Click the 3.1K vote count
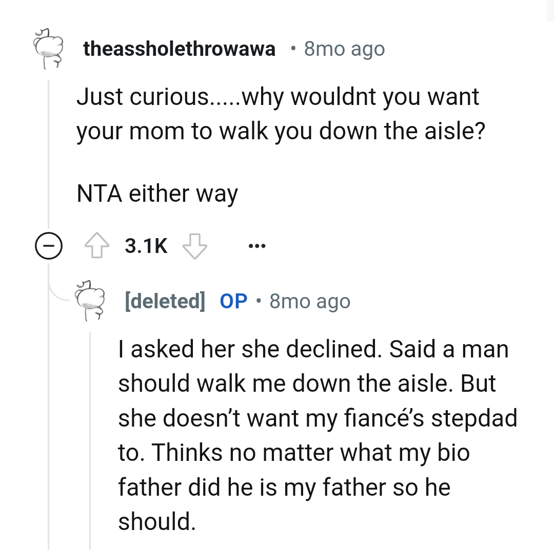Screen dimensions: 554x550 click(146, 245)
